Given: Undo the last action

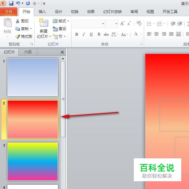Looking at the screenshot, I should [18, 3].
